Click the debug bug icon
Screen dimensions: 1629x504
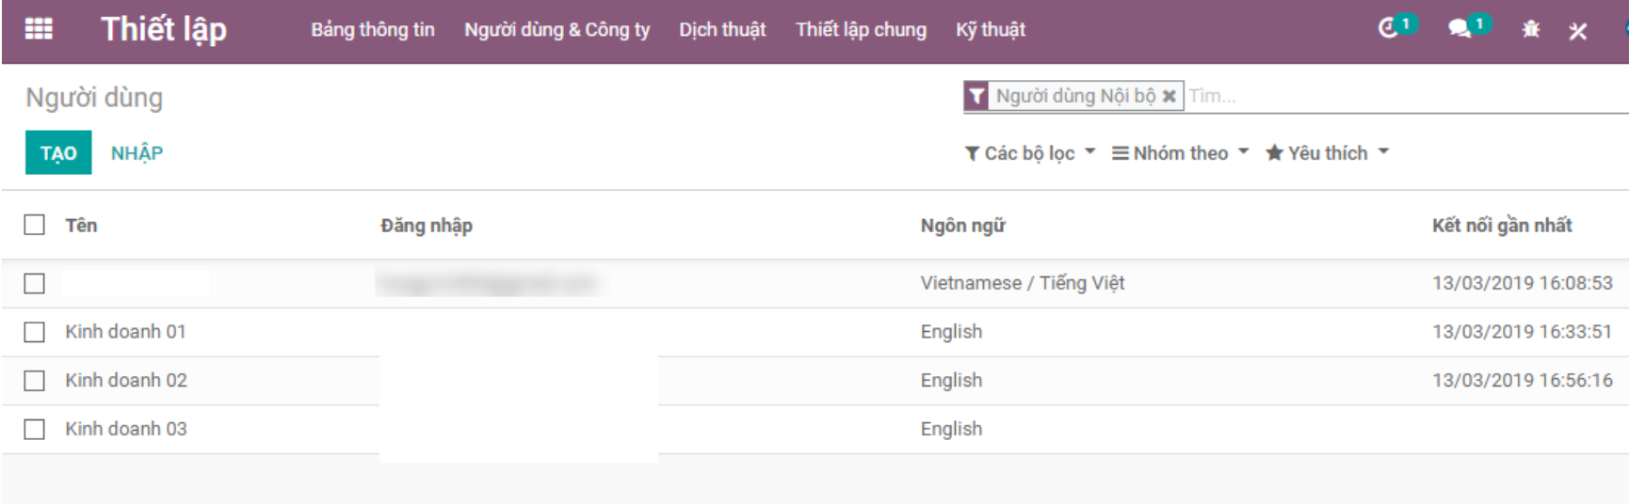coord(1531,30)
